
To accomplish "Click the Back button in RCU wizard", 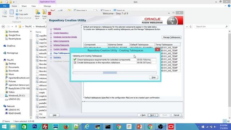I will (143, 115).
